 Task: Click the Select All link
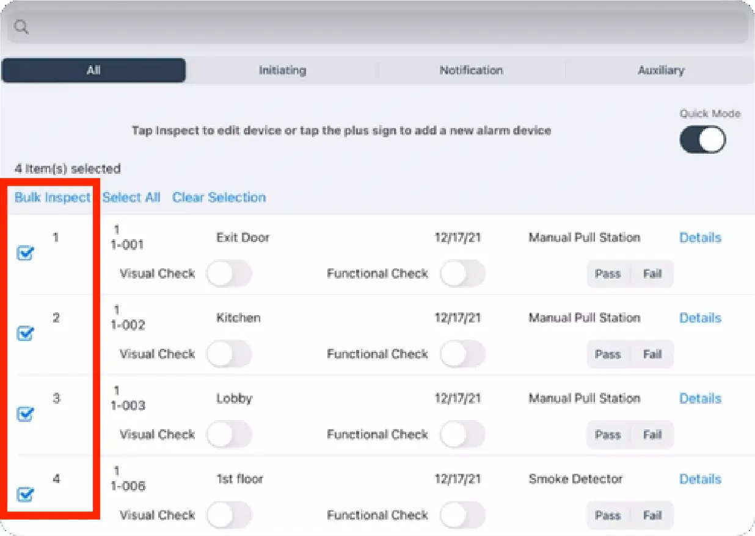131,198
